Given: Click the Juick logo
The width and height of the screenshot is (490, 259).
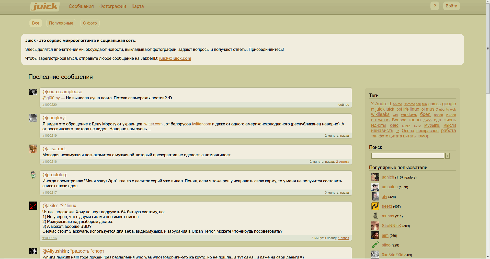Looking at the screenshot, I should click(x=45, y=6).
